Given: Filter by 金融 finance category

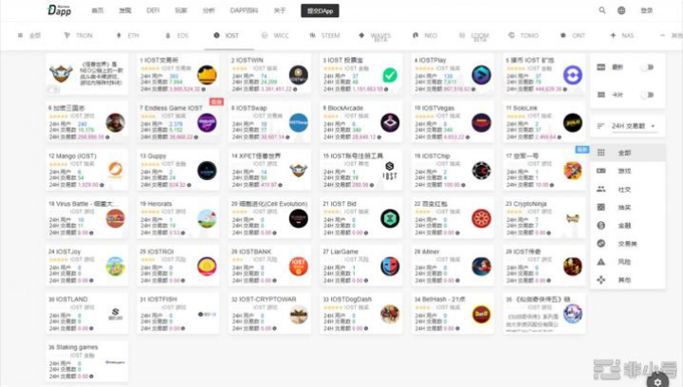Looking at the screenshot, I should pyautogui.click(x=628, y=226).
